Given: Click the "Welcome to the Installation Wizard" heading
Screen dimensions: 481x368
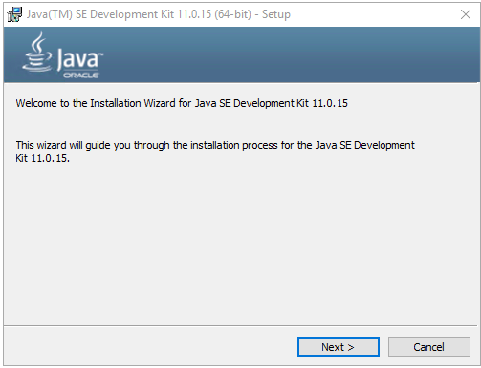Looking at the screenshot, I should coord(182,103).
